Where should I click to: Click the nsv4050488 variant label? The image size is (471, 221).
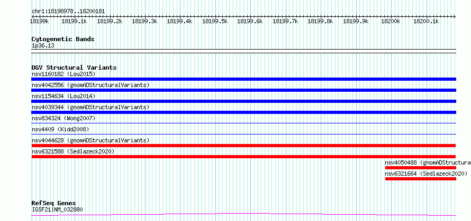coord(428,162)
